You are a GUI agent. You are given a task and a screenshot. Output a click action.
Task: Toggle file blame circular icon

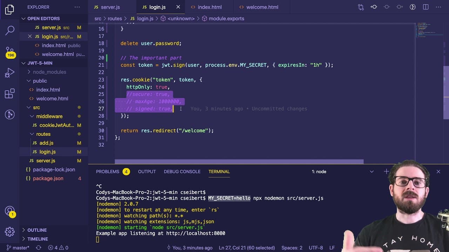(x=413, y=7)
